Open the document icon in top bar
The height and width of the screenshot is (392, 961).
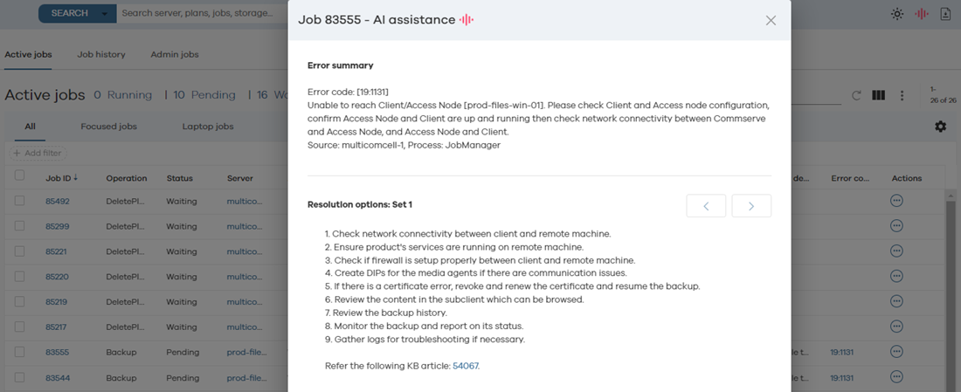tap(945, 14)
